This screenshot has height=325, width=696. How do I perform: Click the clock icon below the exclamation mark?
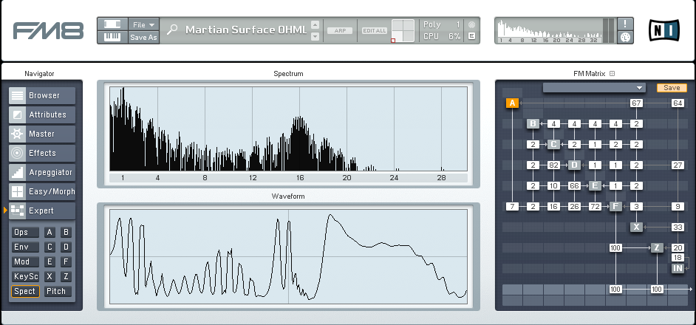click(625, 37)
